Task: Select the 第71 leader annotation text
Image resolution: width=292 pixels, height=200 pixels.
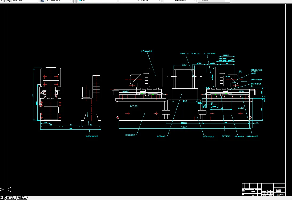Action: pos(146,51)
